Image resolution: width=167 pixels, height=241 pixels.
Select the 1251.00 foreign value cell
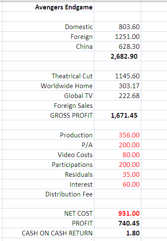click(x=117, y=36)
